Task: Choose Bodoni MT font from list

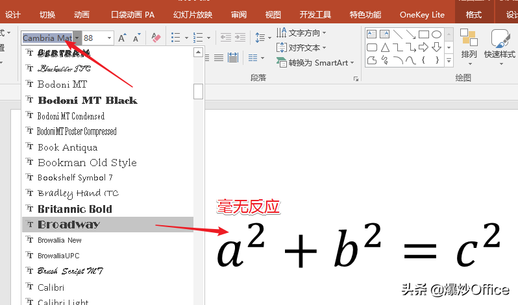Action: [x=108, y=84]
